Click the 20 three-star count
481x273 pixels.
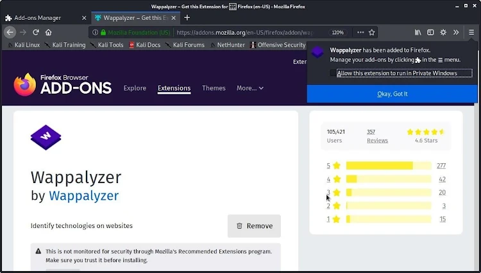pos(442,192)
